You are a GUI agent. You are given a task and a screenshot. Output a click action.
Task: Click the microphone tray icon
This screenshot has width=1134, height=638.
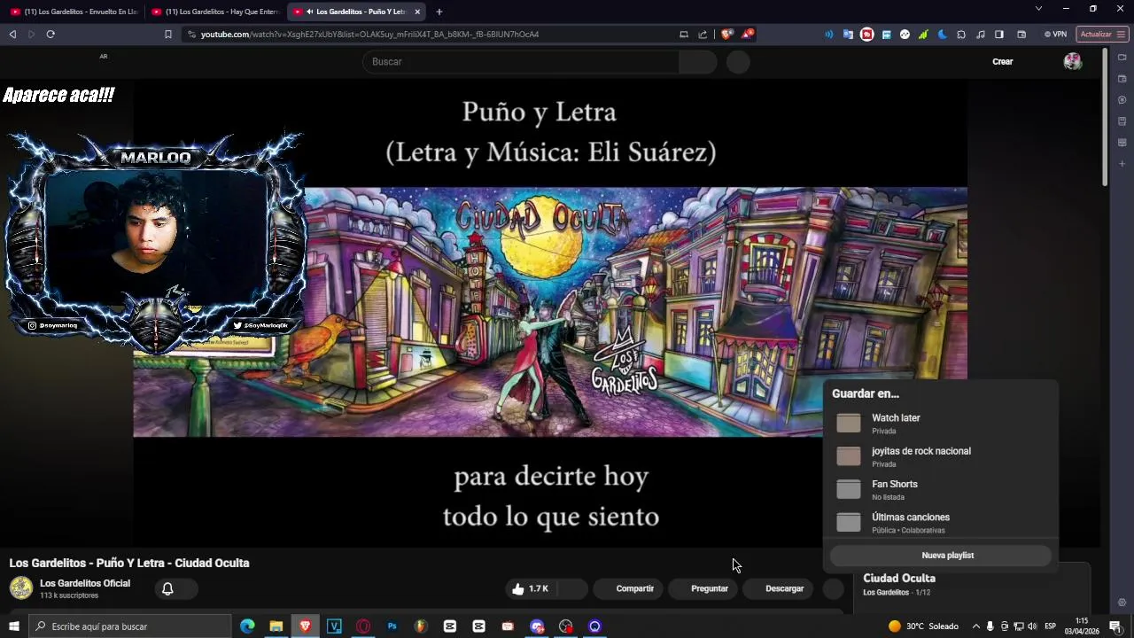point(990,626)
